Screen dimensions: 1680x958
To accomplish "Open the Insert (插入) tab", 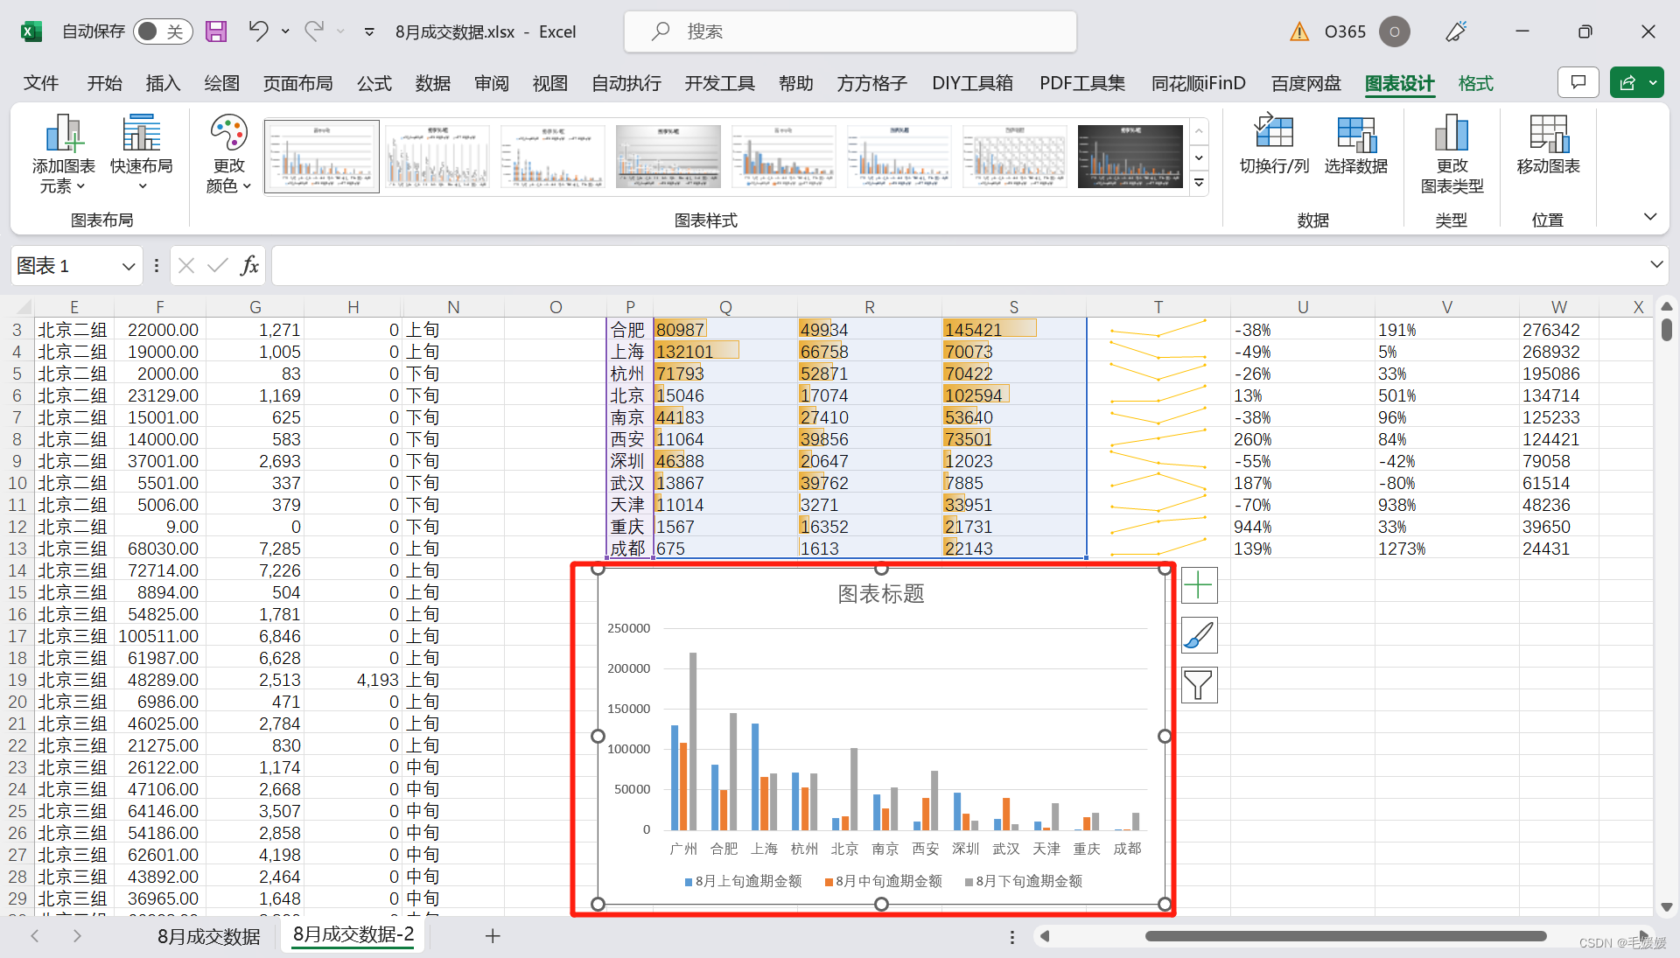I will [x=163, y=83].
